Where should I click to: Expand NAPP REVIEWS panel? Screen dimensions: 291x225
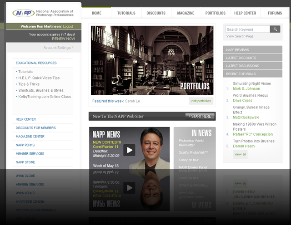click(x=253, y=49)
